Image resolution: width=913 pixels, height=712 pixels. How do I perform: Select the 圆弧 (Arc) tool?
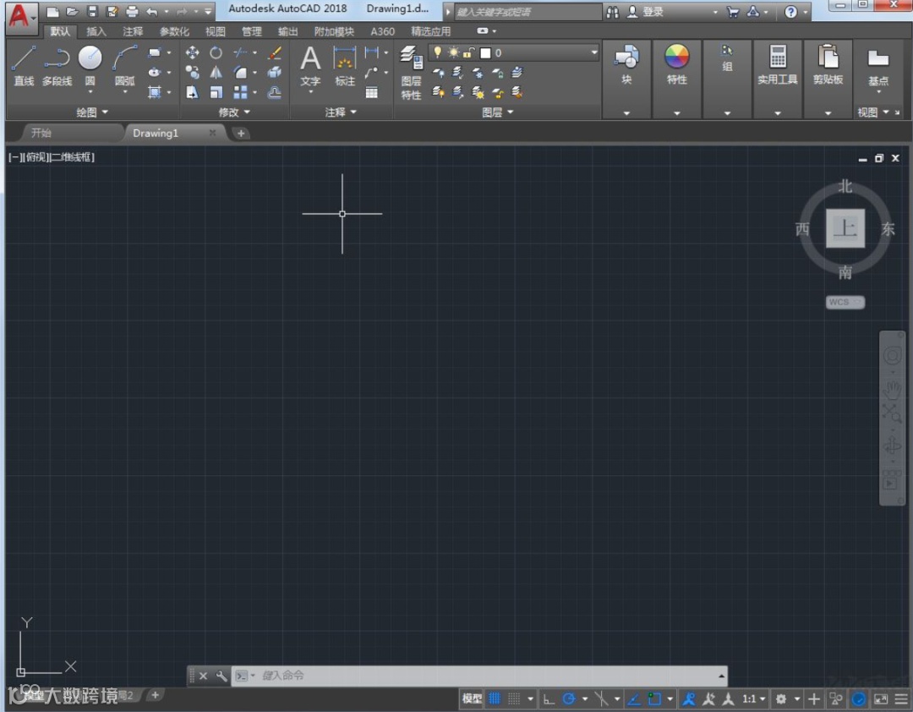point(124,66)
